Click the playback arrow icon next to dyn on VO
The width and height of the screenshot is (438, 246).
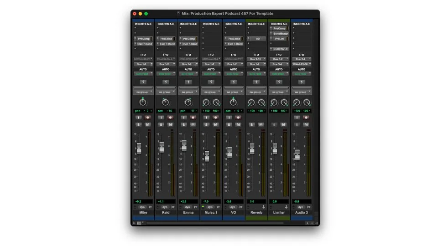241,207
